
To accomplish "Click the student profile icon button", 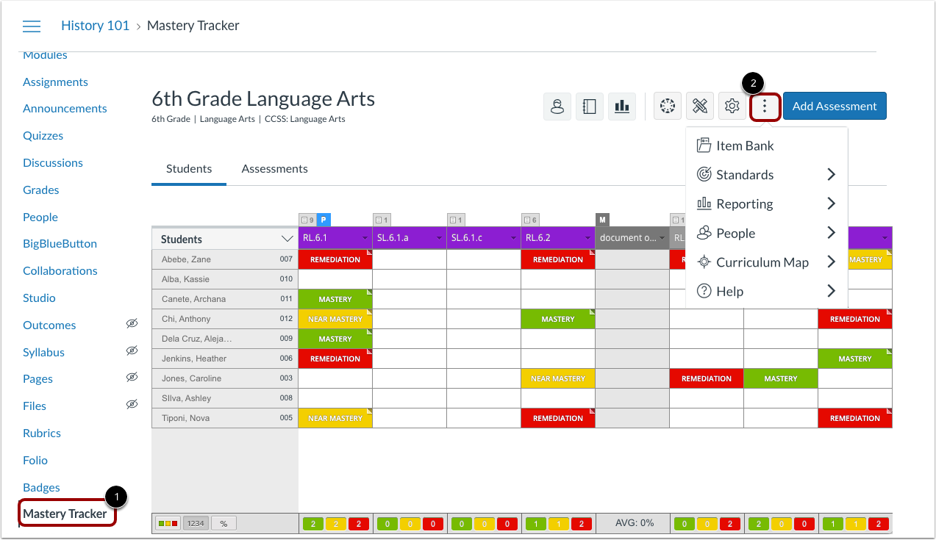I will (557, 107).
